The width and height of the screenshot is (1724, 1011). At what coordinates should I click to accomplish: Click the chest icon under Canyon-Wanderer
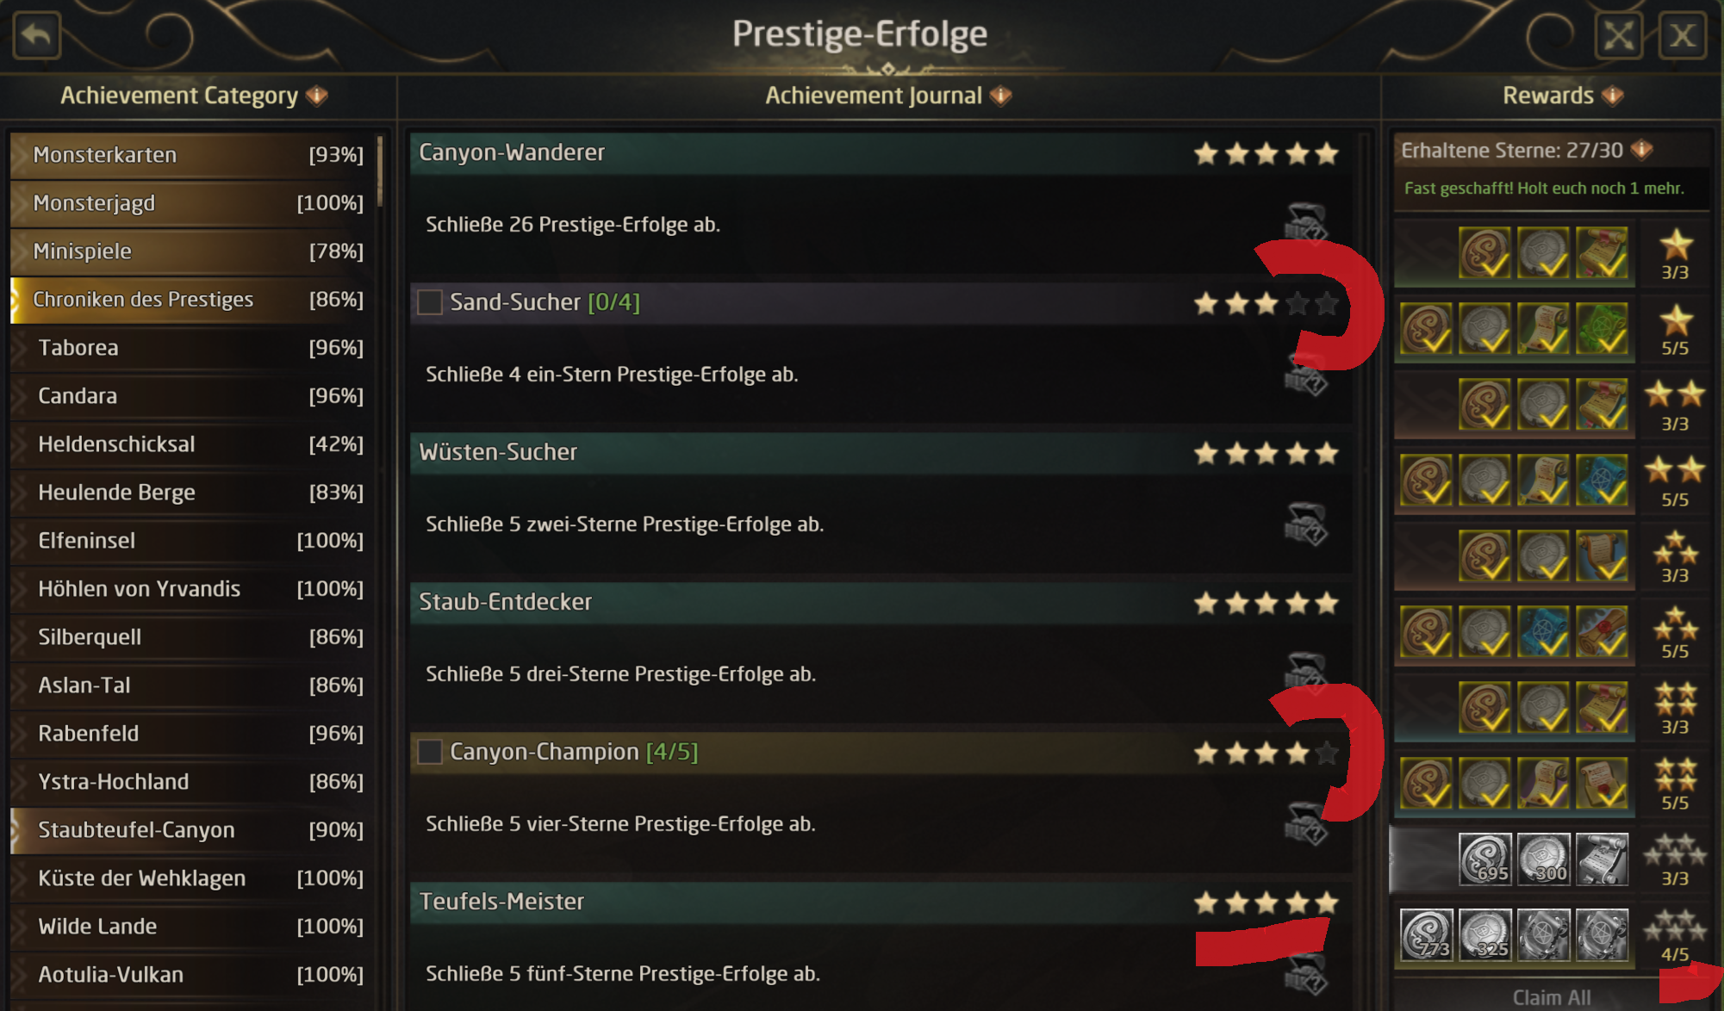1306,223
